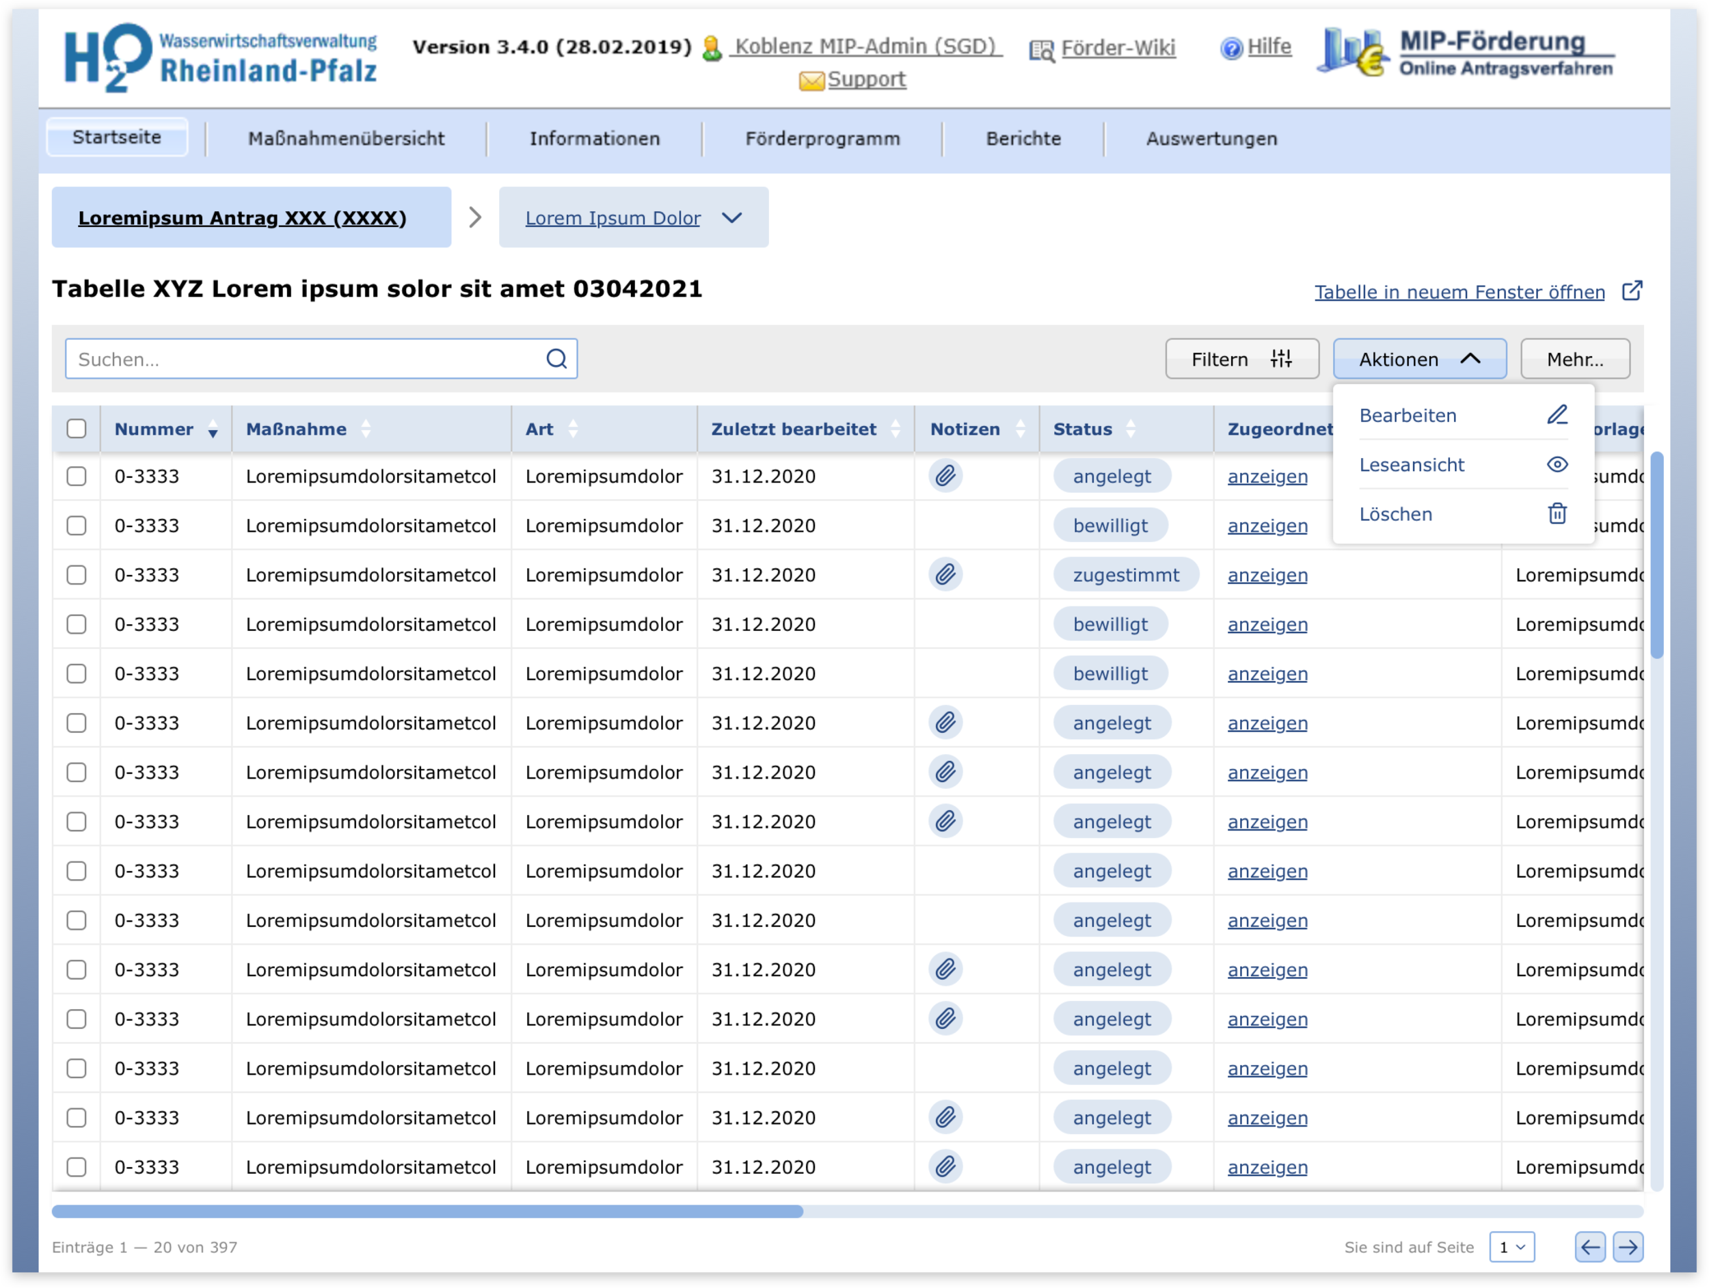This screenshot has height=1288, width=1709.
Task: Click the pencil icon next to Bearbeiten
Action: tap(1556, 415)
